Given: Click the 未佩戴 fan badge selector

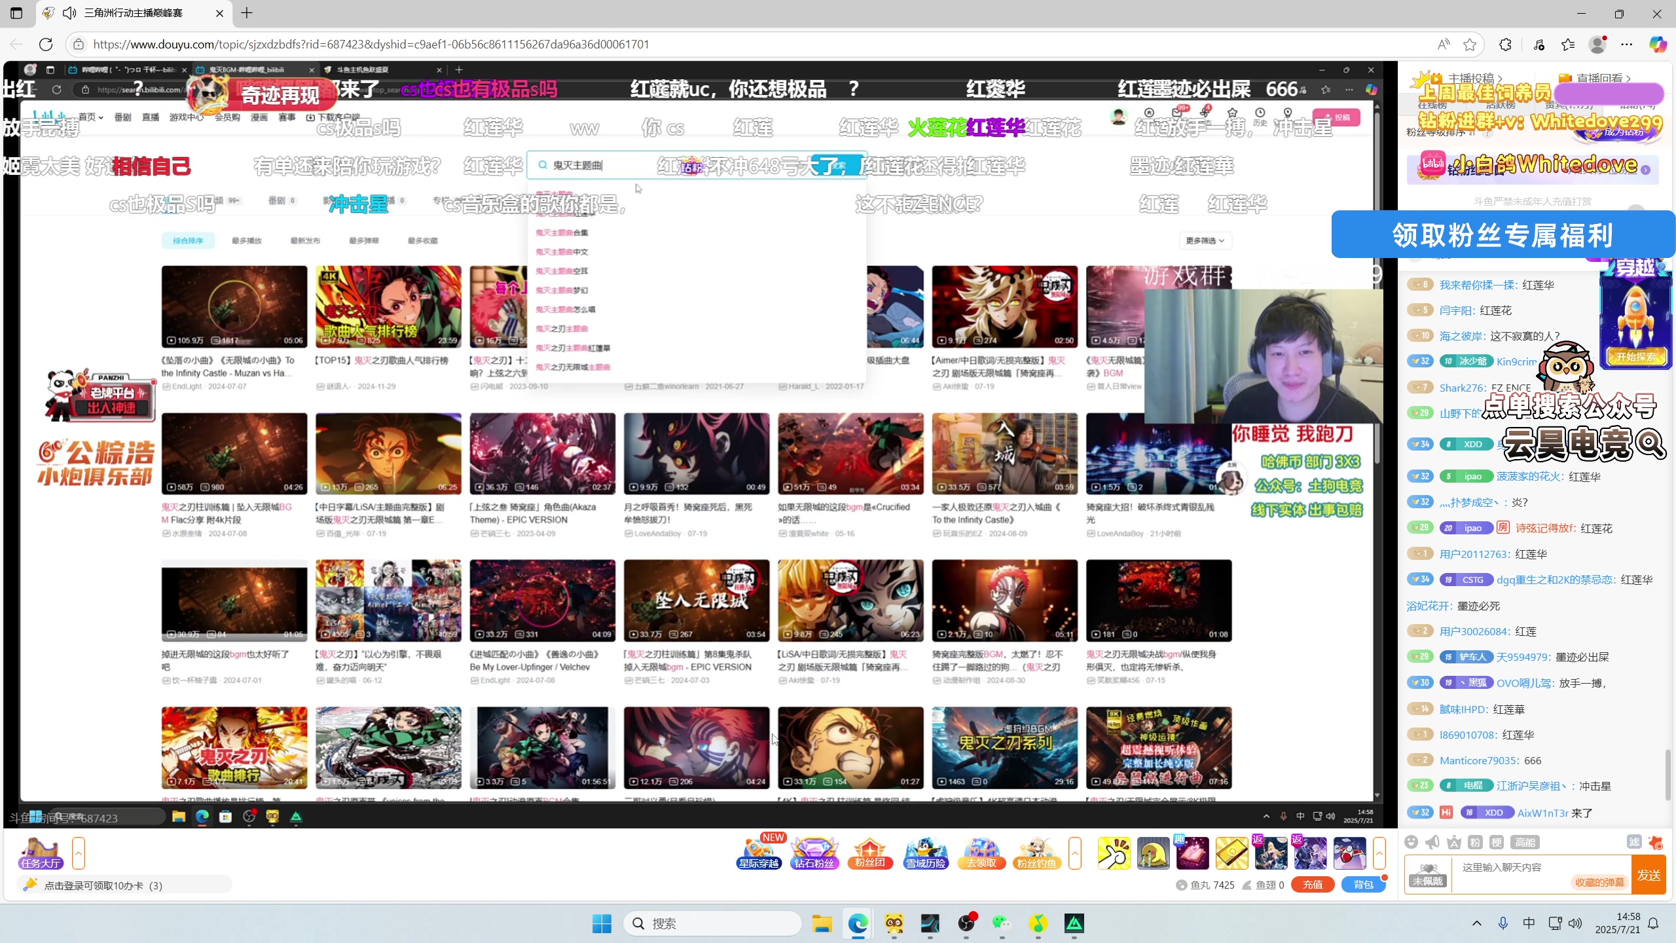Looking at the screenshot, I should [x=1428, y=875].
